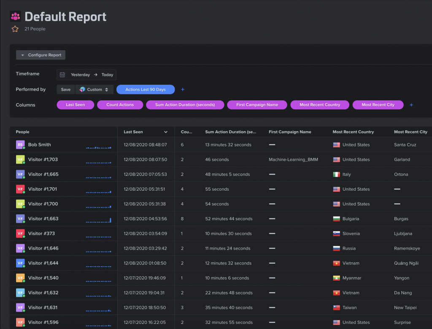Click the Slovenia flag icon

[336, 234]
